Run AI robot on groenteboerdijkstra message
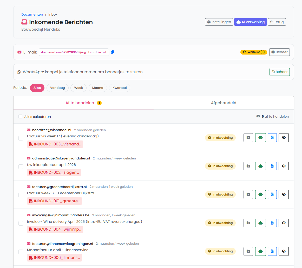302x268 pixels. click(260, 194)
